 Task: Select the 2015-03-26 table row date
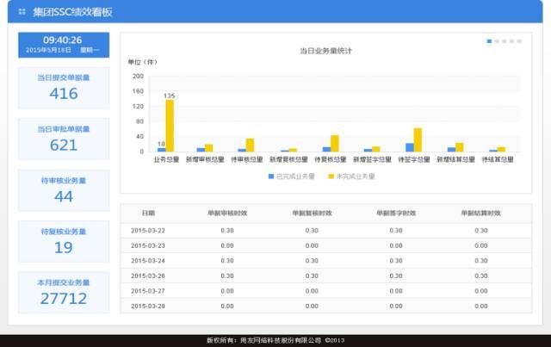(148, 276)
